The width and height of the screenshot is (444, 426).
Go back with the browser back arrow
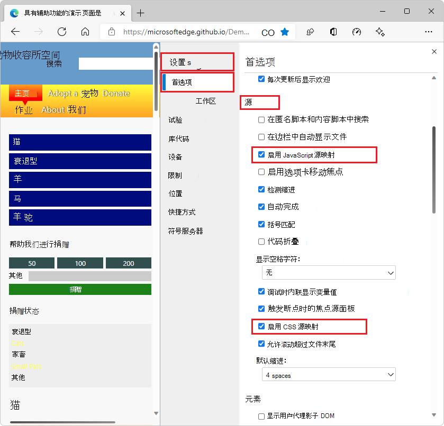(15, 32)
